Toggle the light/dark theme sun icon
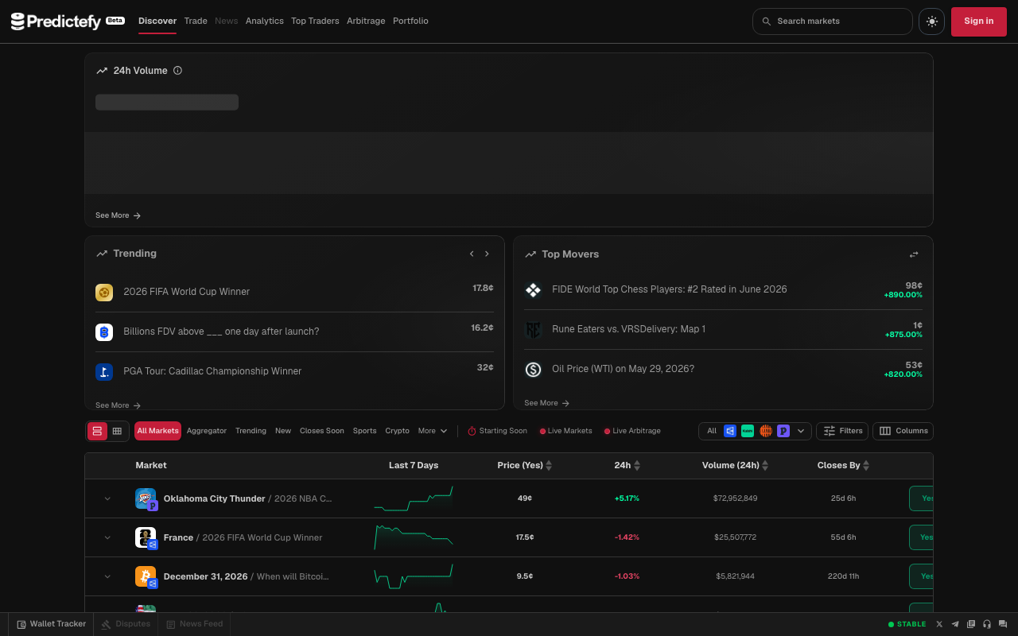The image size is (1018, 636). pos(931,21)
